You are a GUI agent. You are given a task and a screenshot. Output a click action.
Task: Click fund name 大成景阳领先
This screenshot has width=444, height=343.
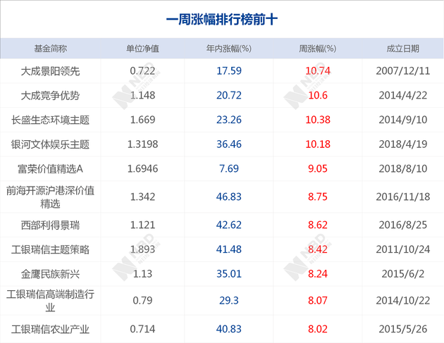(x=51, y=70)
